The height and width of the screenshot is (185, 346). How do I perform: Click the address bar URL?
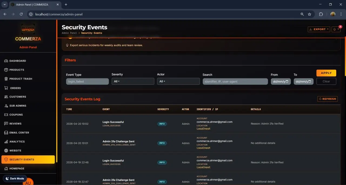coord(59,14)
